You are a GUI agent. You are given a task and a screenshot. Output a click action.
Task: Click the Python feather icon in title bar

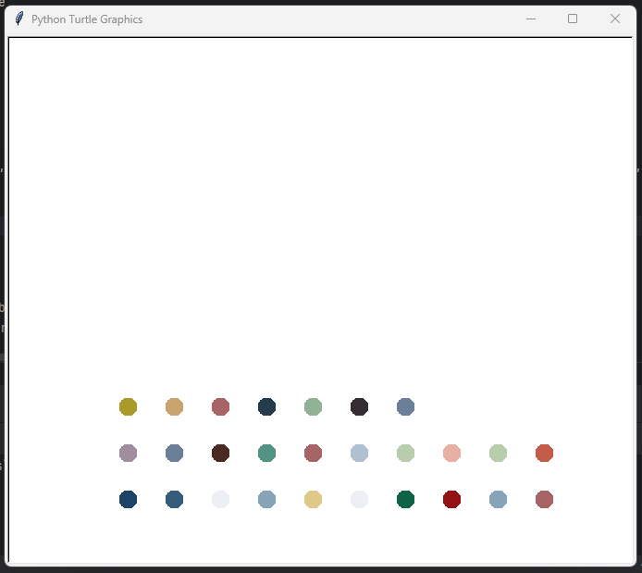point(19,19)
